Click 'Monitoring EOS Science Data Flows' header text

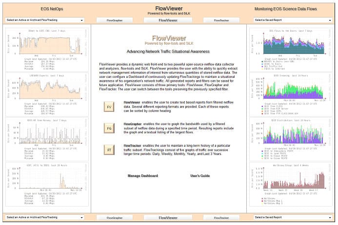tap(285, 9)
